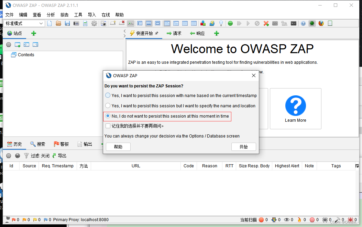Select 'specify the name and location' radio option

click(108, 106)
